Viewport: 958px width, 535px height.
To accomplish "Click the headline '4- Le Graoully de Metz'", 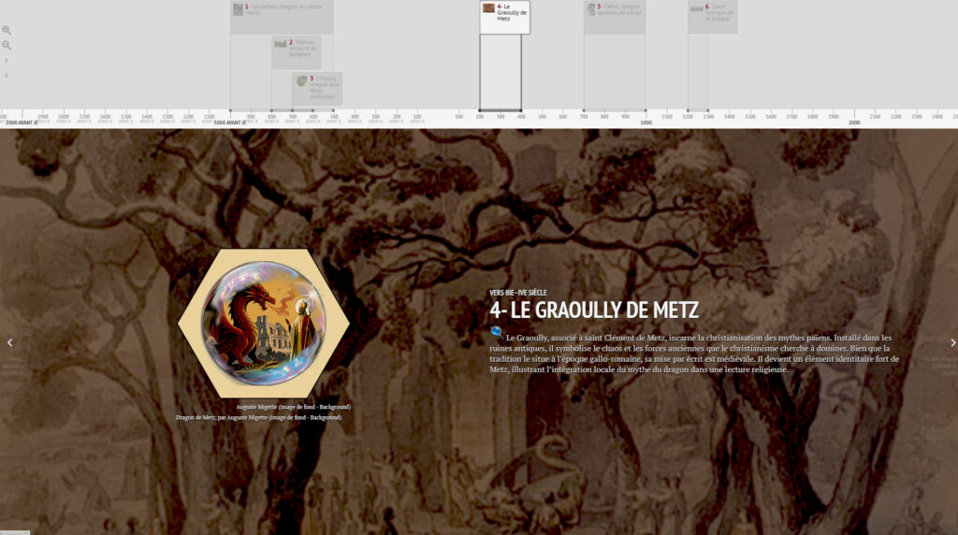I will click(x=593, y=310).
